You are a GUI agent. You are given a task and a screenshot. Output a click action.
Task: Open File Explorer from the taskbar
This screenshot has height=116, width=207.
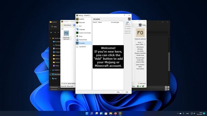tap(111, 113)
